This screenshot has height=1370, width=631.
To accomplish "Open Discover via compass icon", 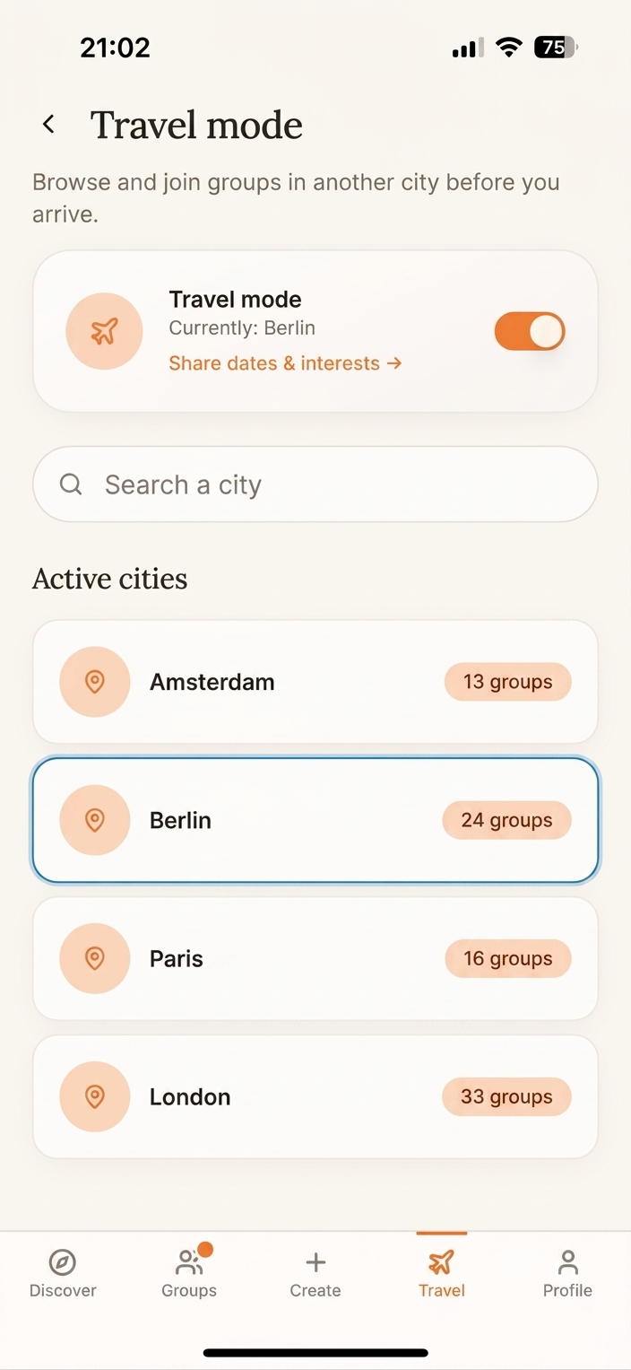I will [x=63, y=1262].
